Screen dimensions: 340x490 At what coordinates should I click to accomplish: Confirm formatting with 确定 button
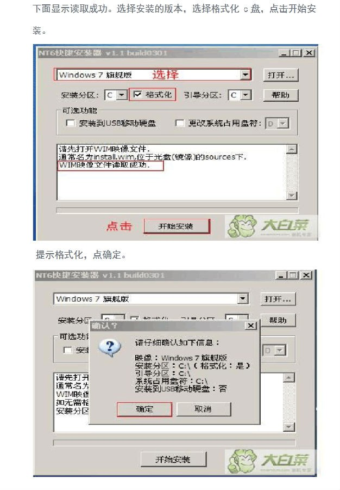click(x=144, y=409)
